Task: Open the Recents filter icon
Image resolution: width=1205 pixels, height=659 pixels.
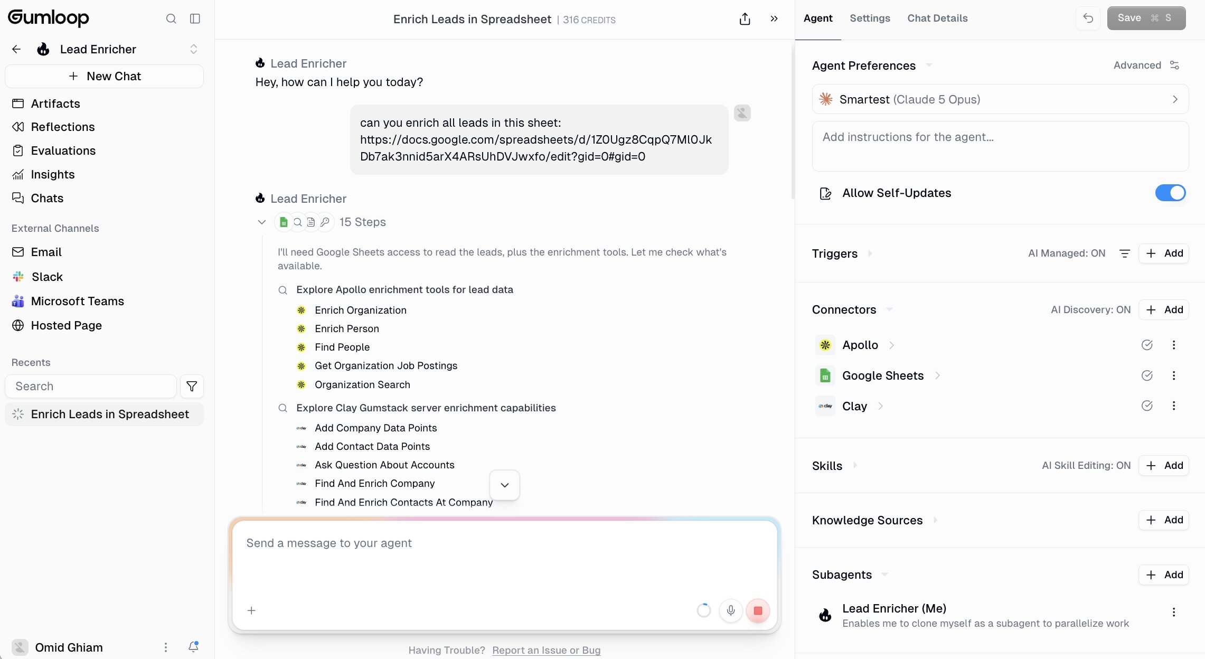Action: click(192, 386)
